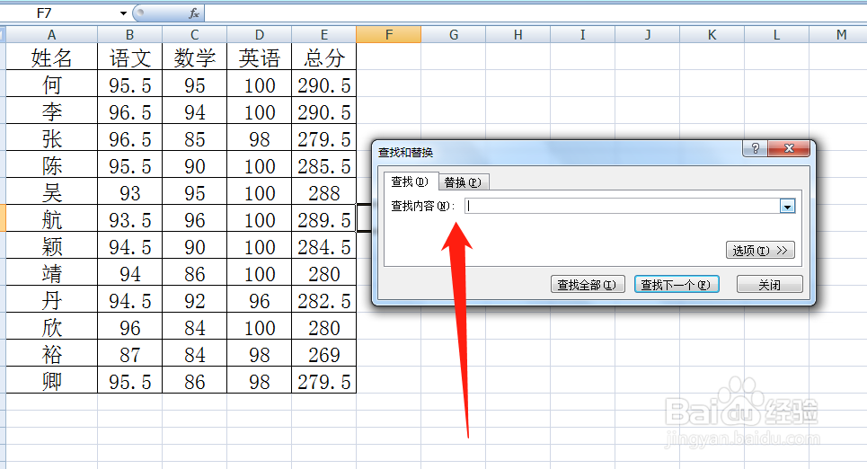Click 语文 score 87 in 裕 row
The height and width of the screenshot is (469, 867).
[130, 353]
